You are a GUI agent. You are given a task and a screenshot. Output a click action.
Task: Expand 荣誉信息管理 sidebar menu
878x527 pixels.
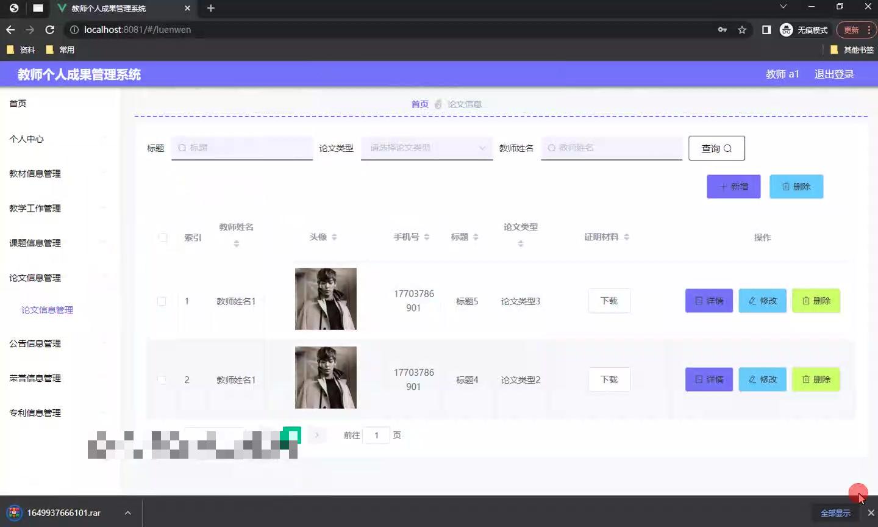(x=59, y=379)
